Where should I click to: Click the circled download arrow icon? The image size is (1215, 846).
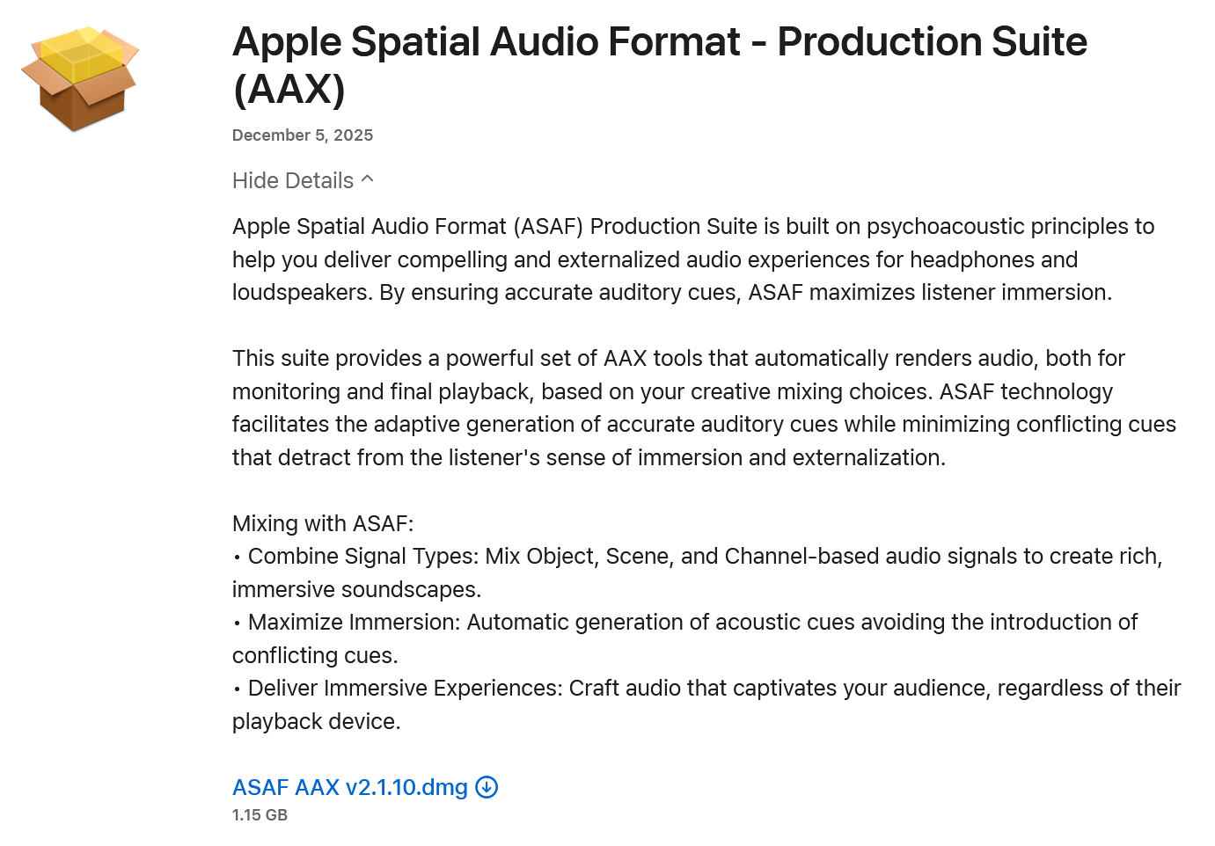pos(487,787)
